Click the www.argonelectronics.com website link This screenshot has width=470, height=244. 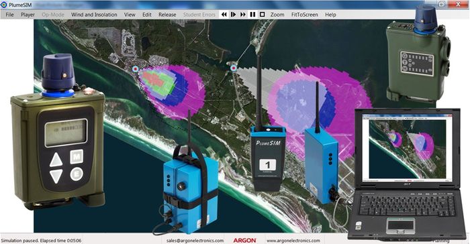(x=293, y=241)
